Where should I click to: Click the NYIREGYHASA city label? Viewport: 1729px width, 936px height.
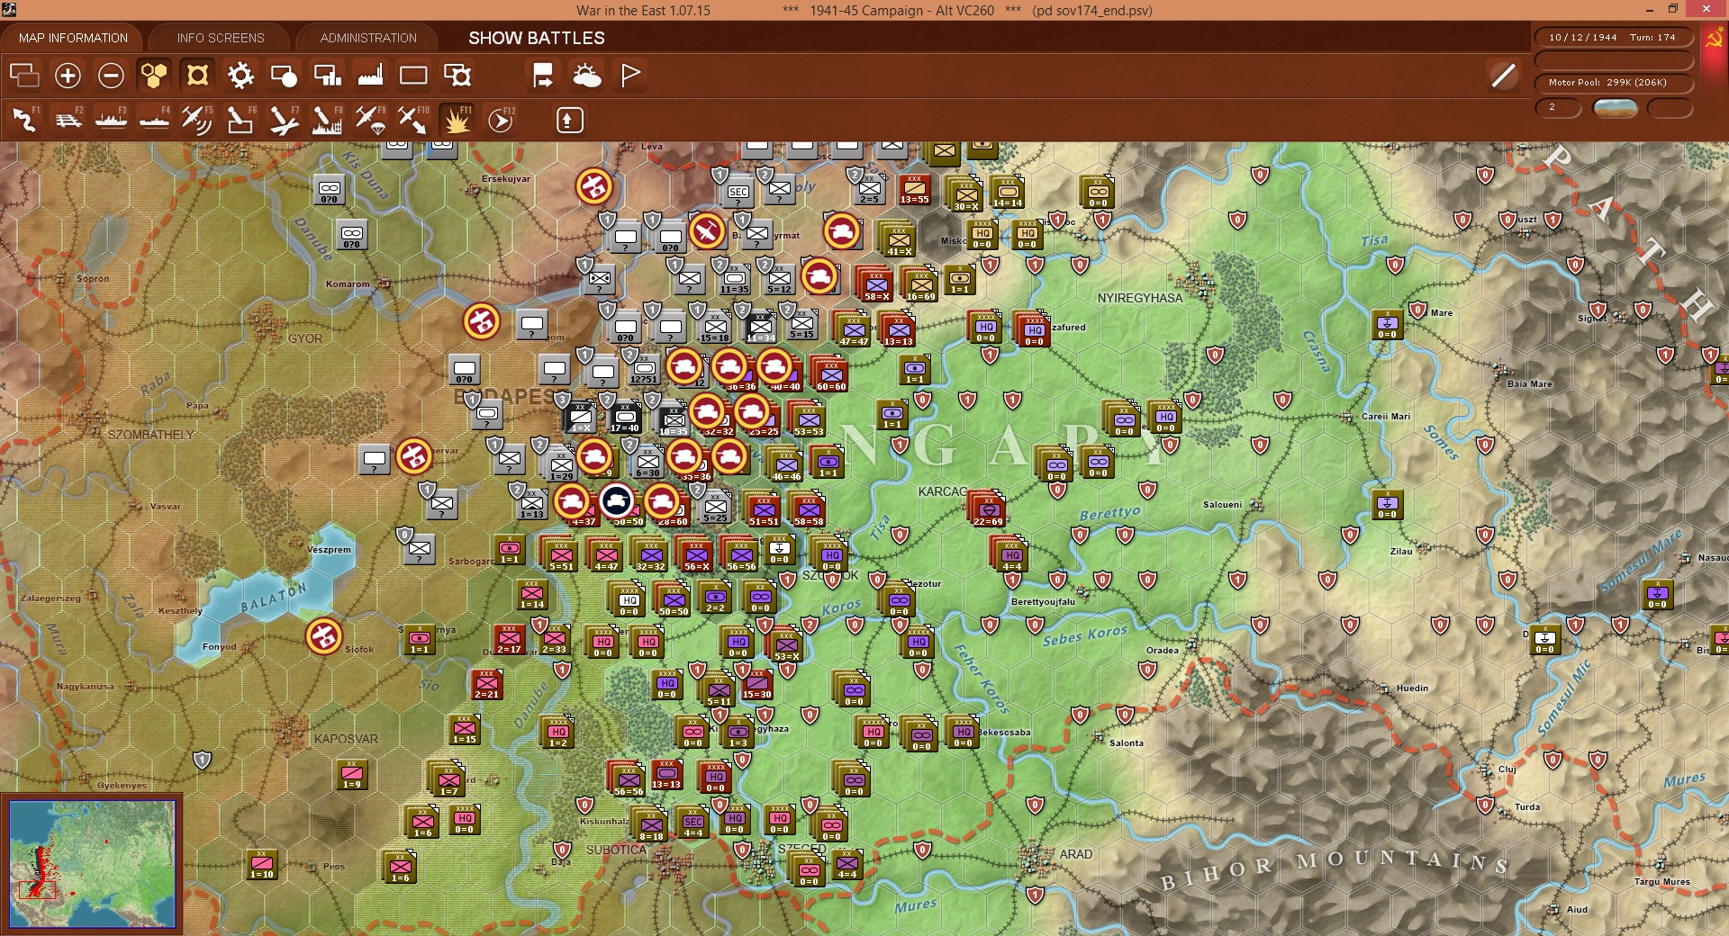pos(1140,298)
